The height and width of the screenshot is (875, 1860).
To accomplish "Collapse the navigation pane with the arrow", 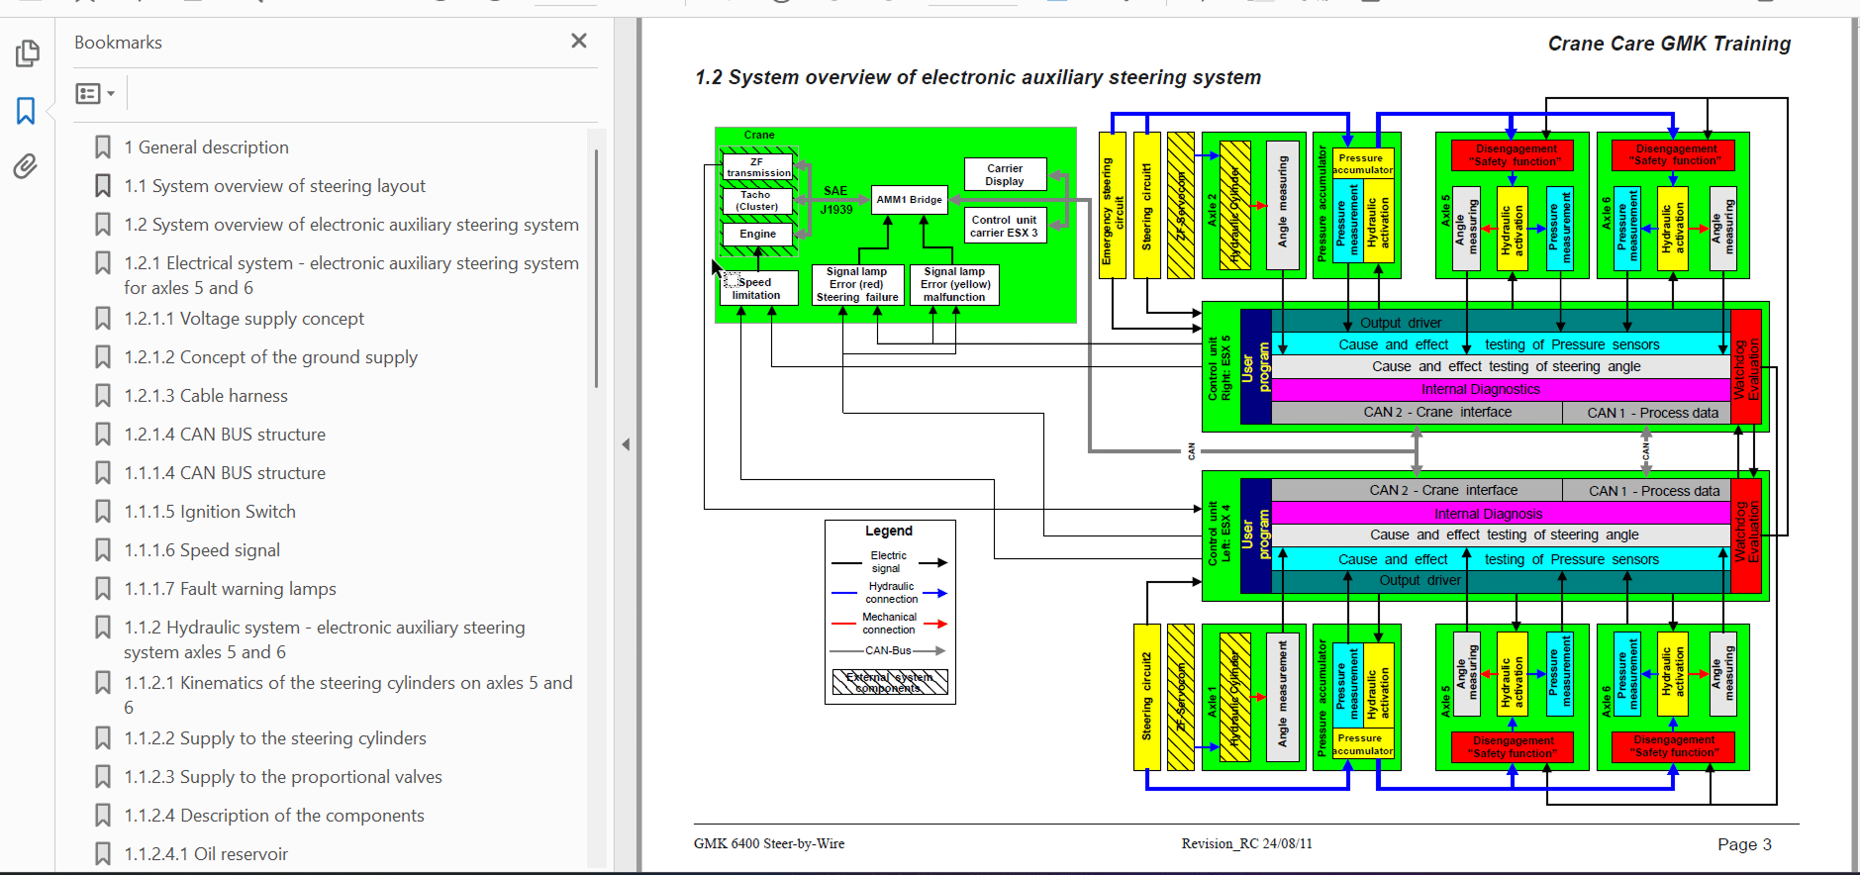I will point(626,444).
